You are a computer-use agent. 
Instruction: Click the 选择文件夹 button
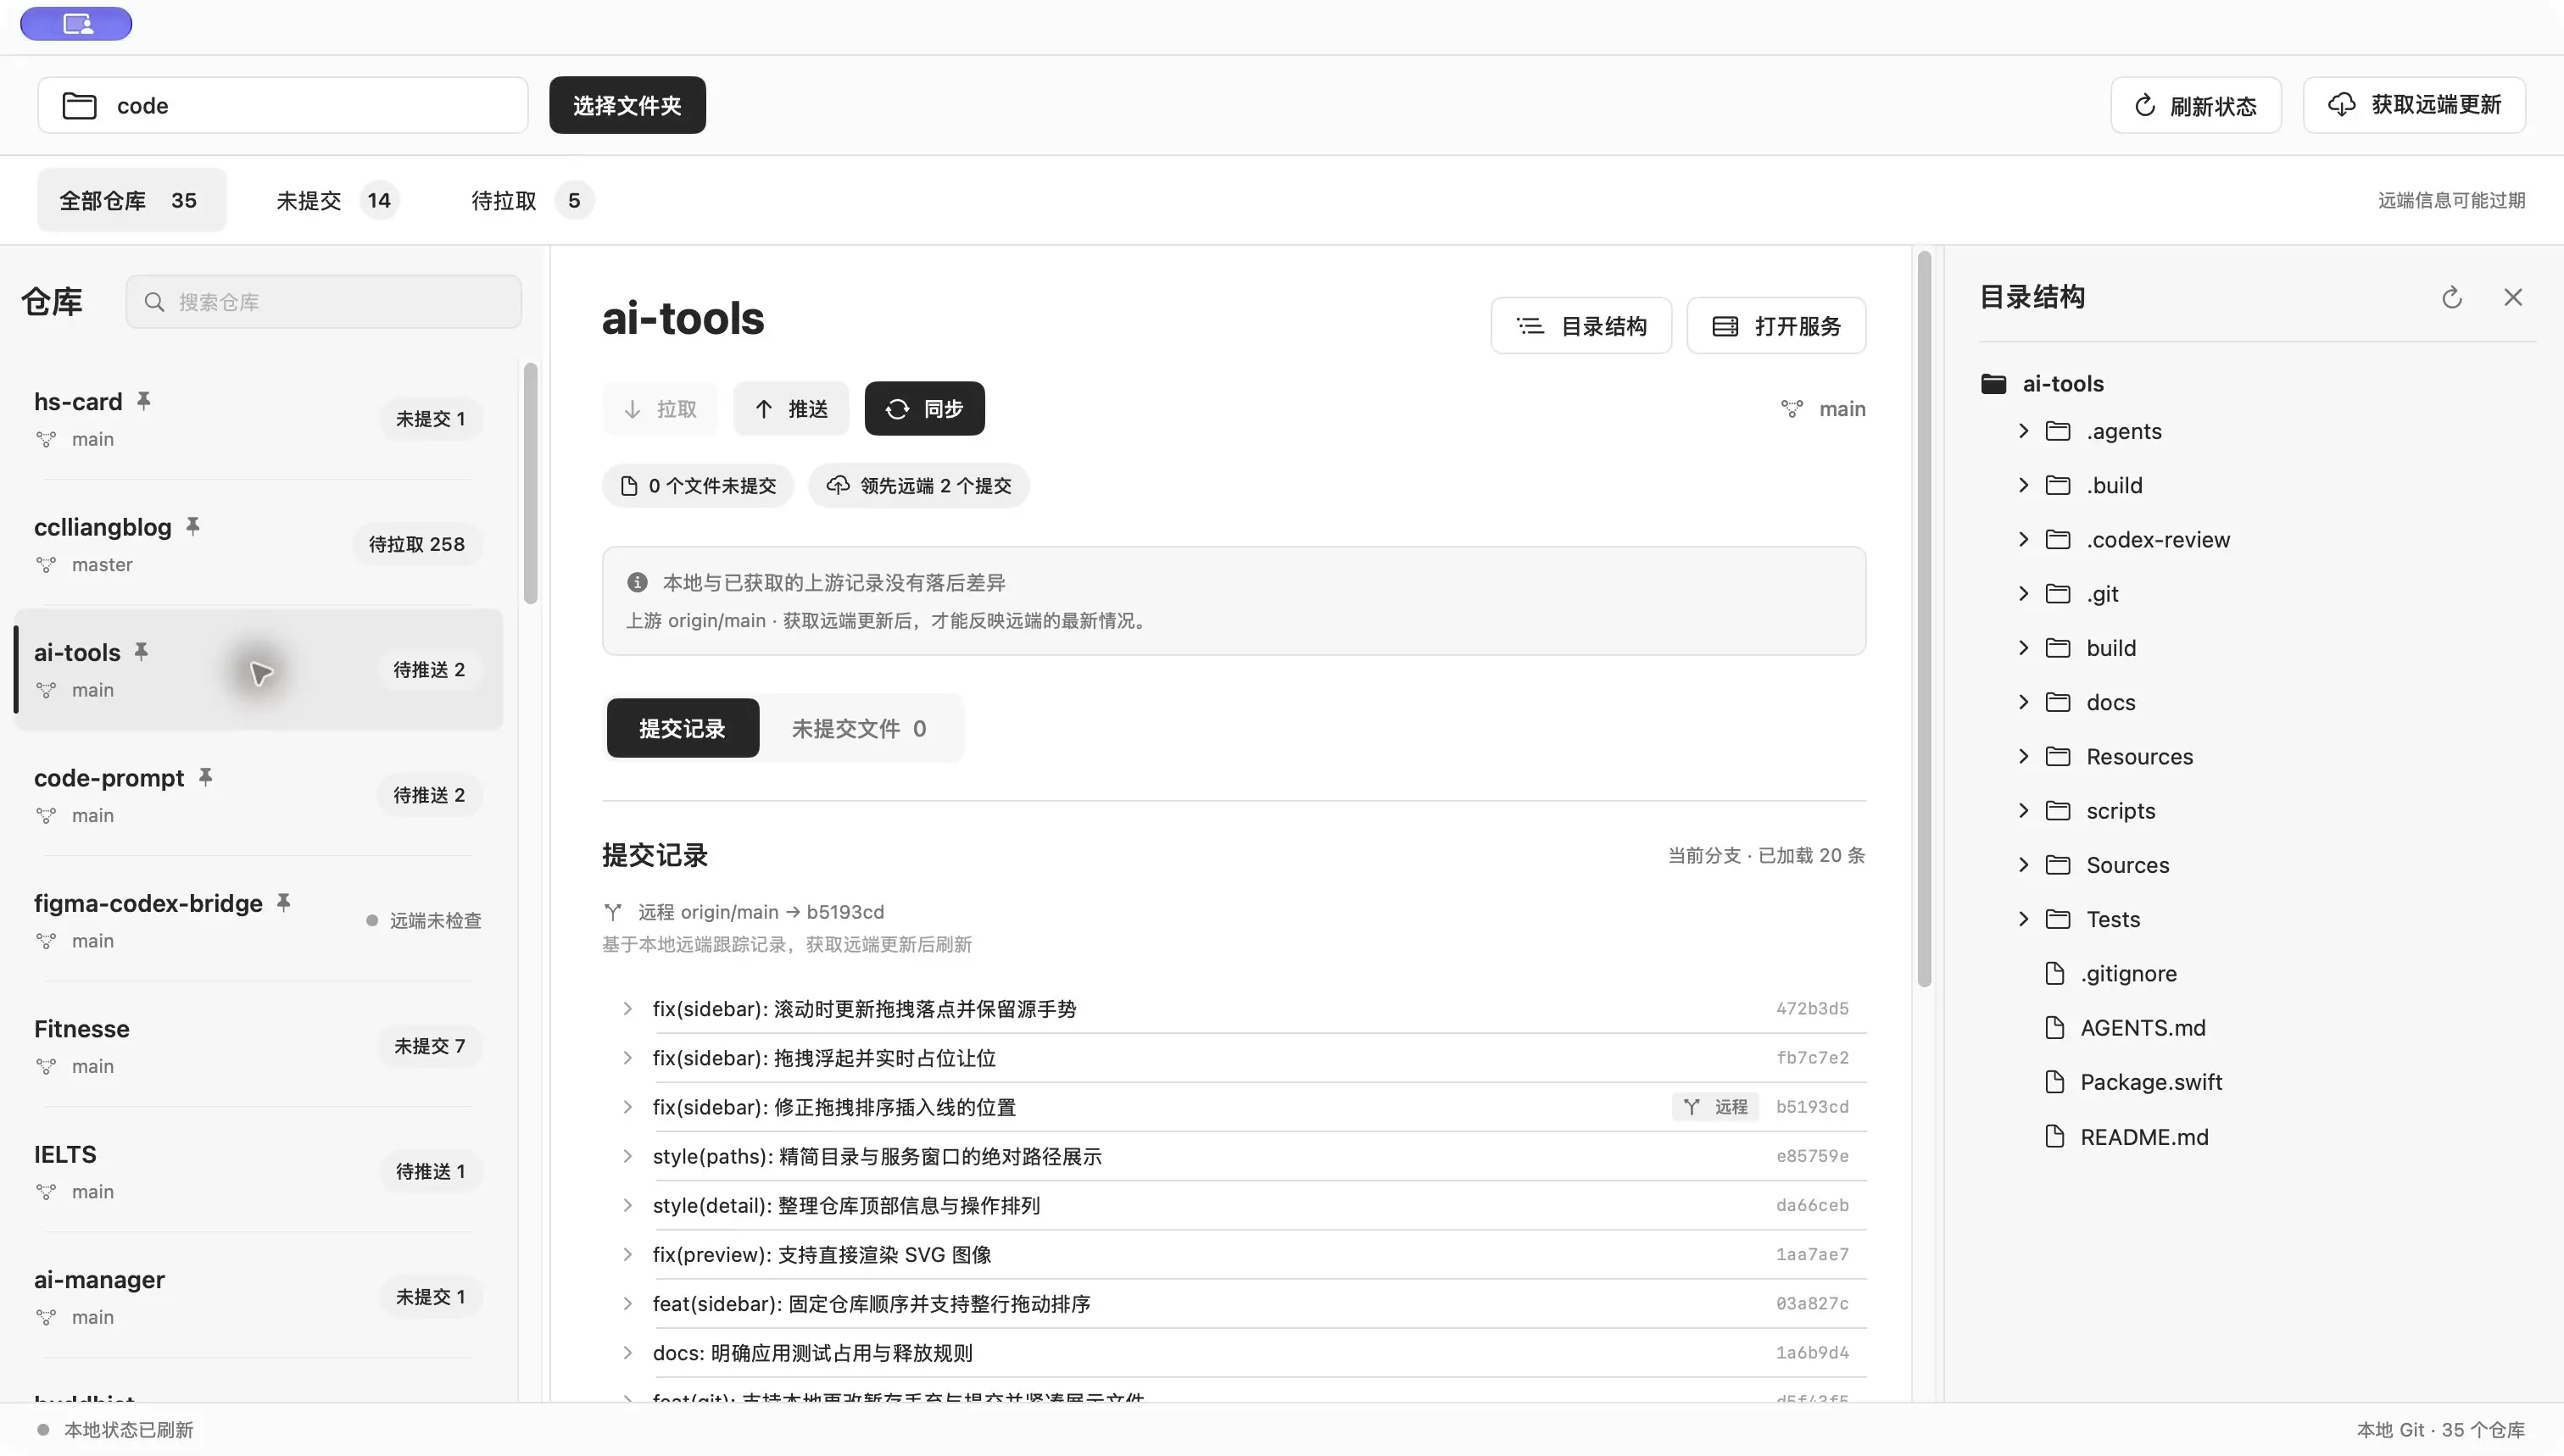[x=627, y=105]
